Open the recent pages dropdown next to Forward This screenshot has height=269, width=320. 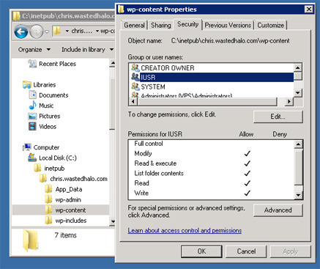click(x=47, y=32)
